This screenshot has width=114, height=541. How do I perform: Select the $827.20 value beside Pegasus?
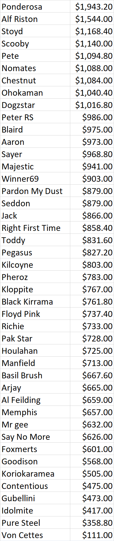click(x=92, y=252)
